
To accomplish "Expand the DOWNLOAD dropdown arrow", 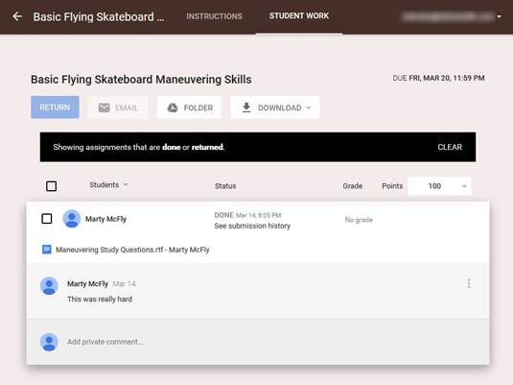I will pyautogui.click(x=309, y=108).
